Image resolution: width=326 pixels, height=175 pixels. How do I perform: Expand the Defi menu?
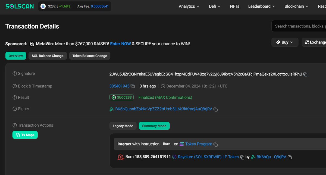[x=215, y=6]
